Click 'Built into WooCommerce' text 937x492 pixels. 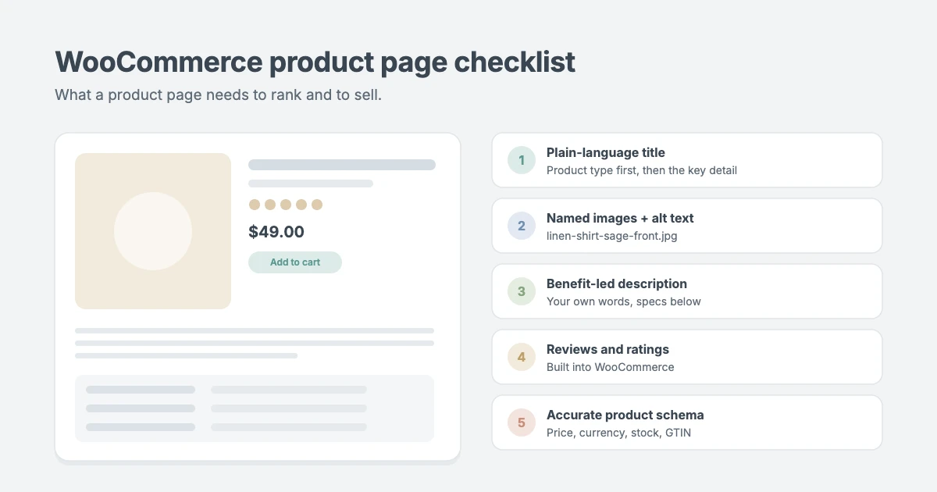coord(611,367)
